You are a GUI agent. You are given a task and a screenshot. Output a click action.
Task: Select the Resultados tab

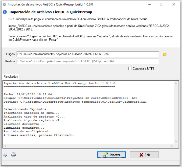tap(11, 77)
